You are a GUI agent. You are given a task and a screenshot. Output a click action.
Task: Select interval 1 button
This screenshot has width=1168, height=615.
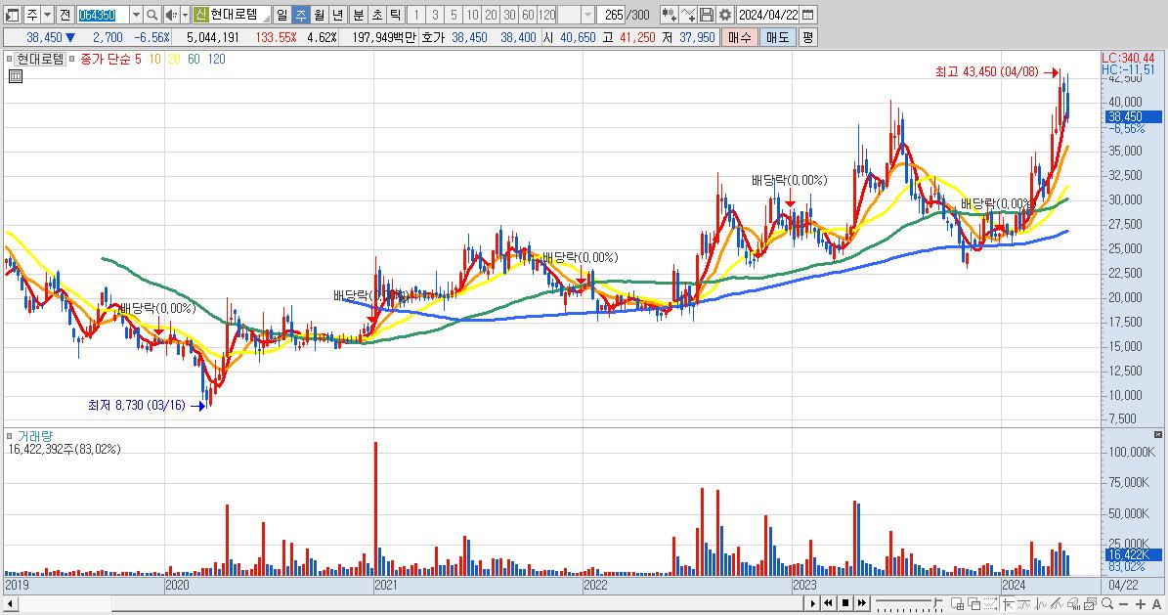coord(416,15)
